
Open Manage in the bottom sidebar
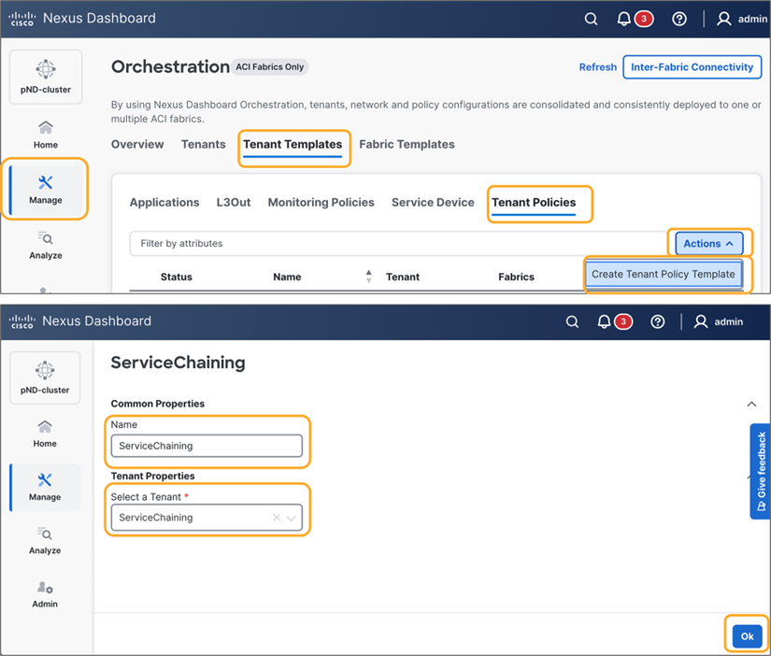click(45, 488)
